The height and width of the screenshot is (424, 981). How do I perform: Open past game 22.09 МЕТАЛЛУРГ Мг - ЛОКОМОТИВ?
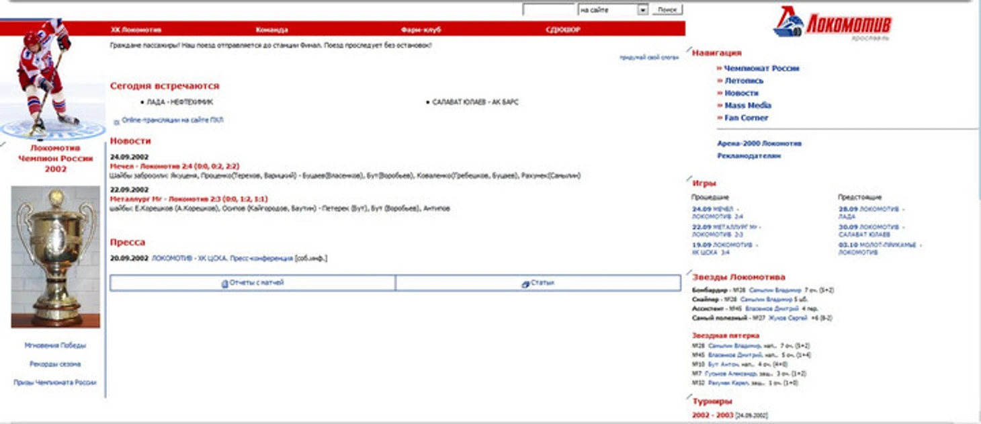click(727, 231)
